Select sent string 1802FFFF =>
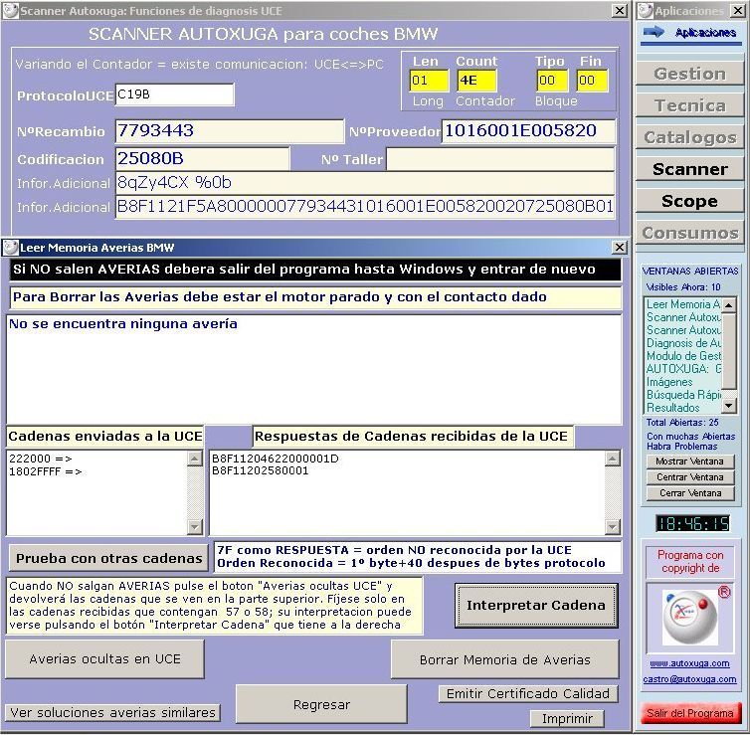This screenshot has width=750, height=735. 46,471
